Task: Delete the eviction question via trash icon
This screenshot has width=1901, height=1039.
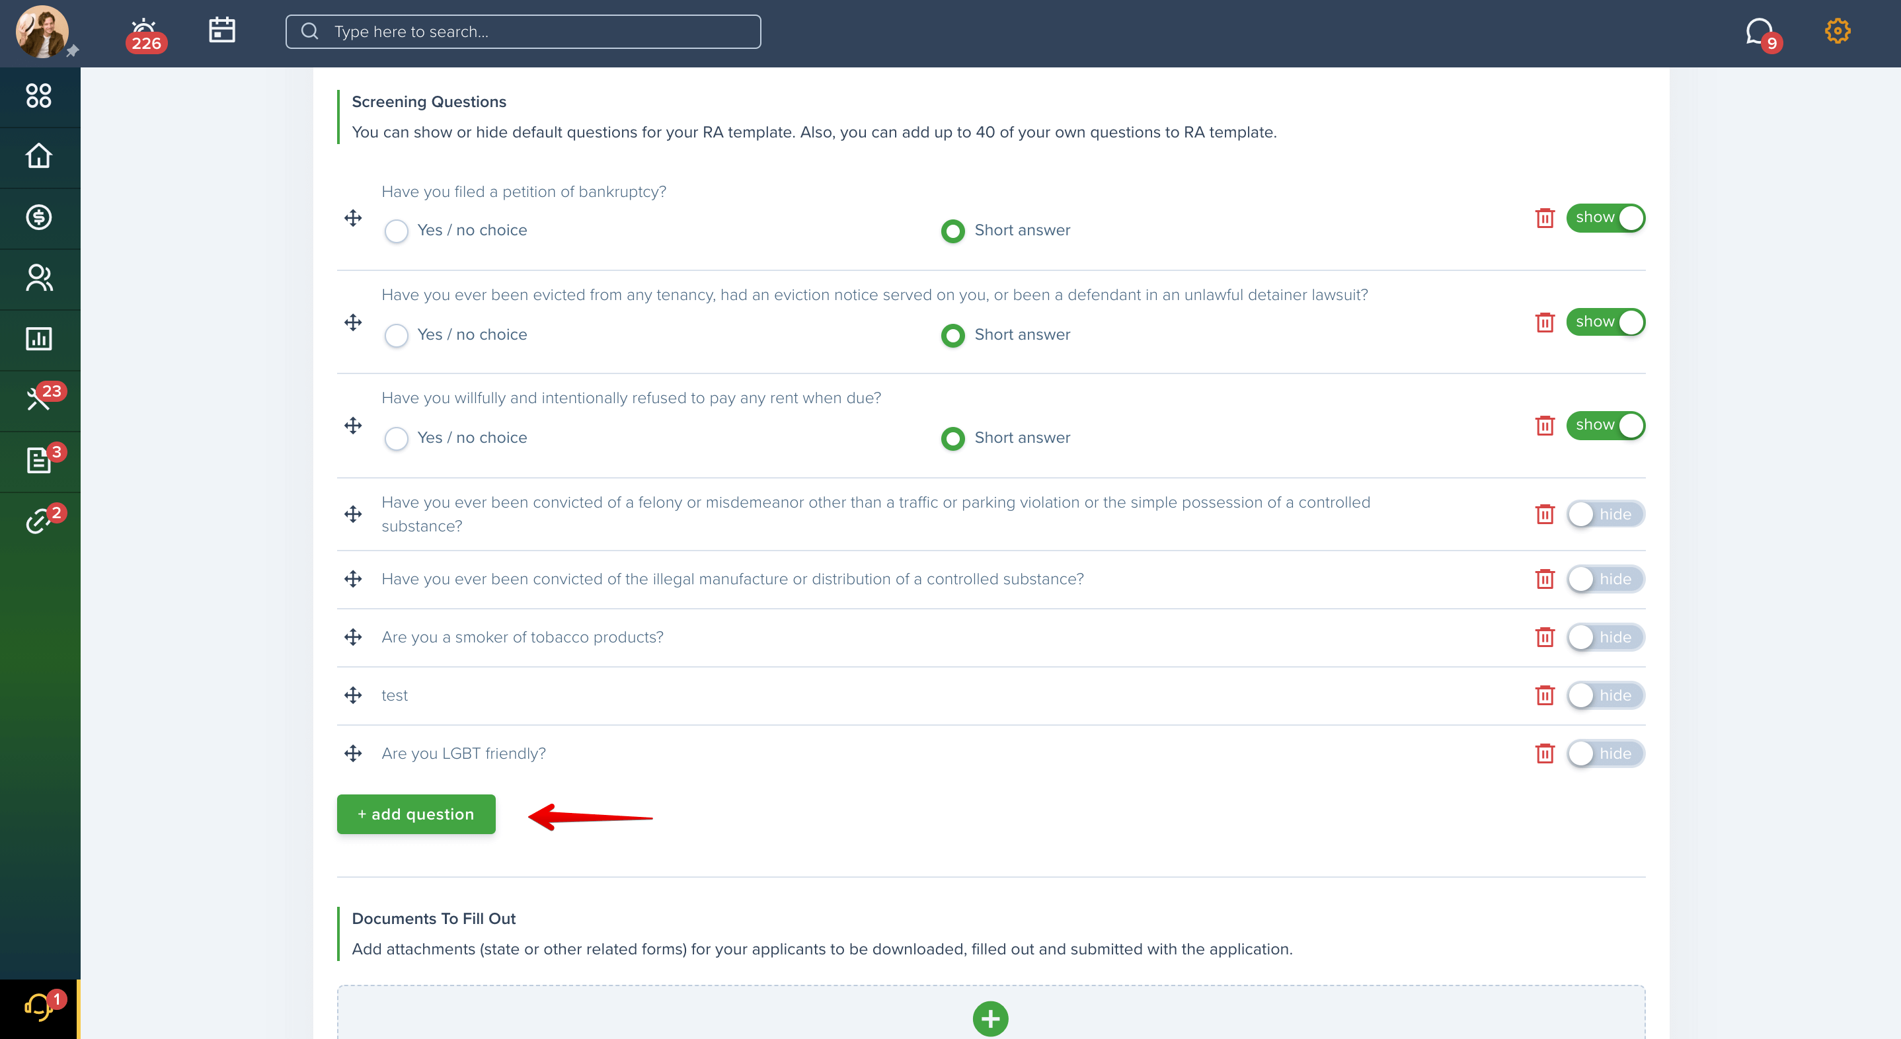Action: click(1545, 323)
